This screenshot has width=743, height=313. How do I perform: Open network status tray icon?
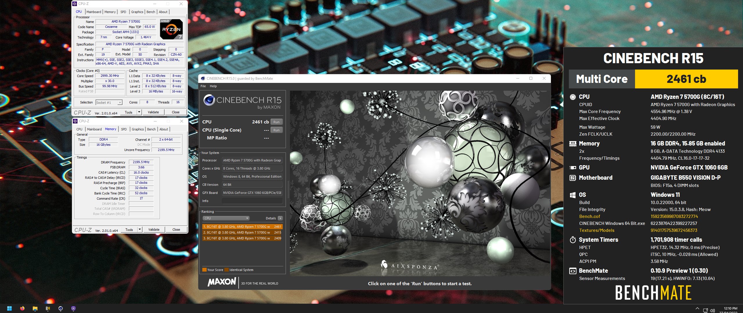(706, 310)
